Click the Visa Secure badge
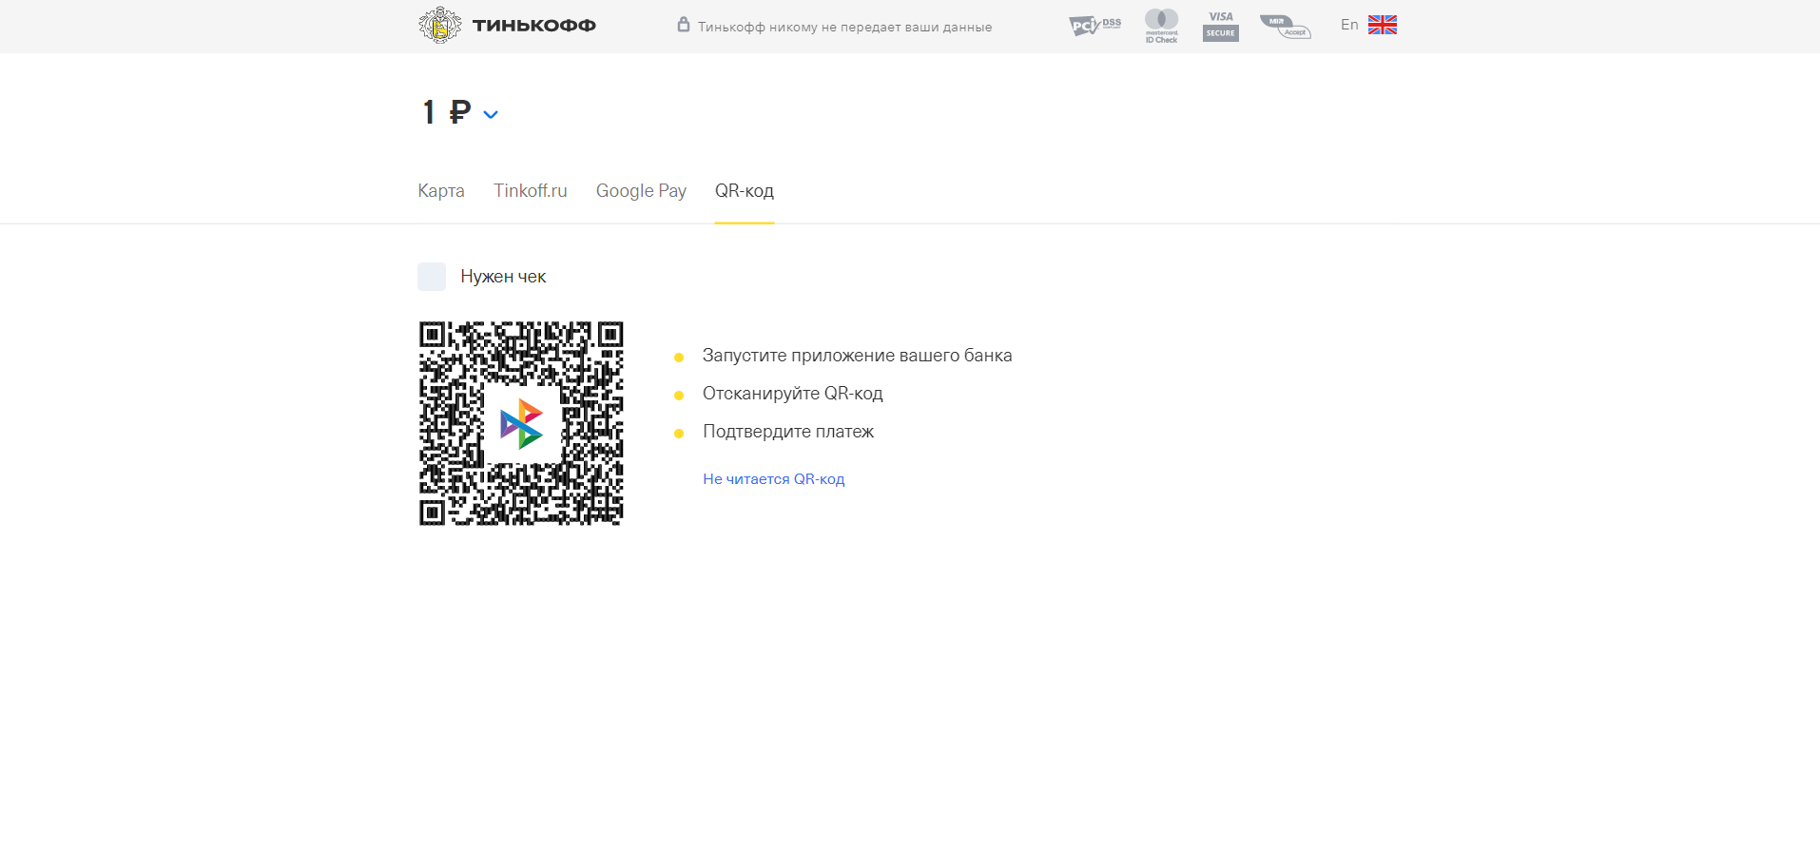The height and width of the screenshot is (852, 1820). click(1220, 26)
